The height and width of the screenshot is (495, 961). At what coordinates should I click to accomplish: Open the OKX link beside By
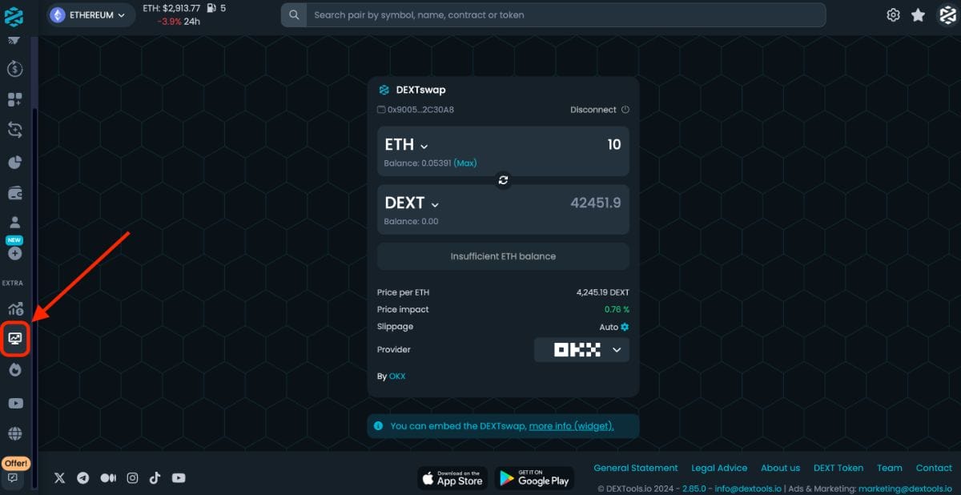pos(397,376)
